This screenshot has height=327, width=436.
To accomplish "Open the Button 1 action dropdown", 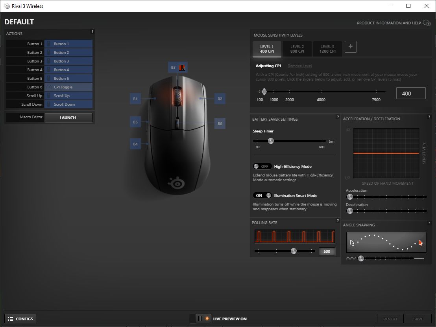I will 68,44.
